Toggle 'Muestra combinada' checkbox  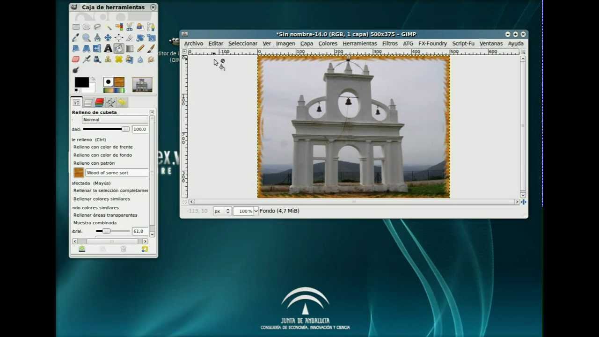[x=95, y=223]
